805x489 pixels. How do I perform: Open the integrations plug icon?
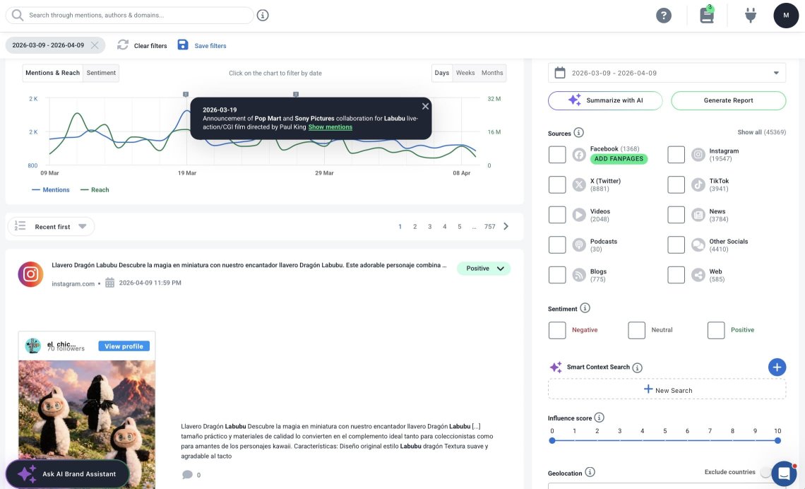(750, 15)
